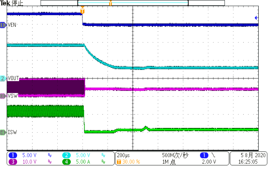Screen dimensions: 268x173
Task: Click the orange trigger position T marker
Action: (83, 8)
